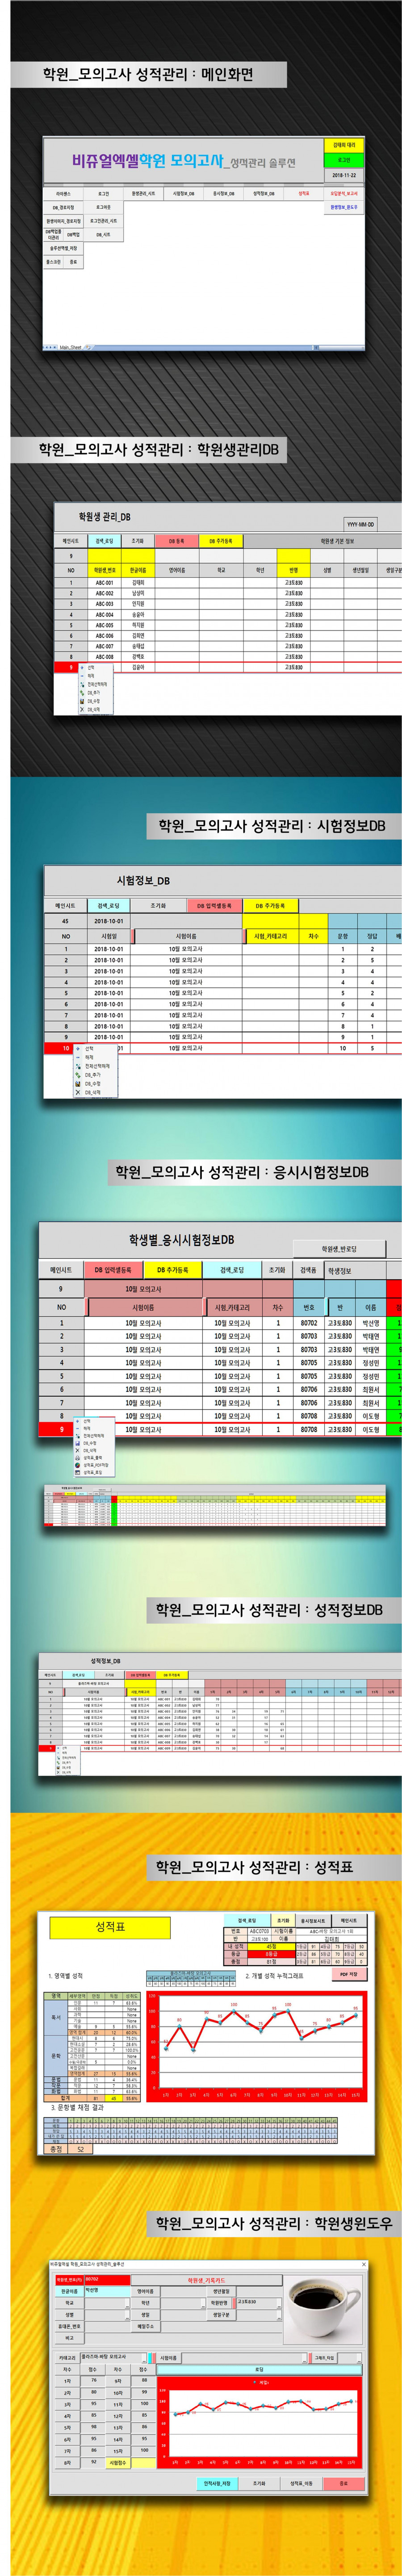Viewport: 402px width, 2576px height.
Task: Choose 전체선택해제 in 학원생 관리_DB context menu
Action: [x=96, y=684]
